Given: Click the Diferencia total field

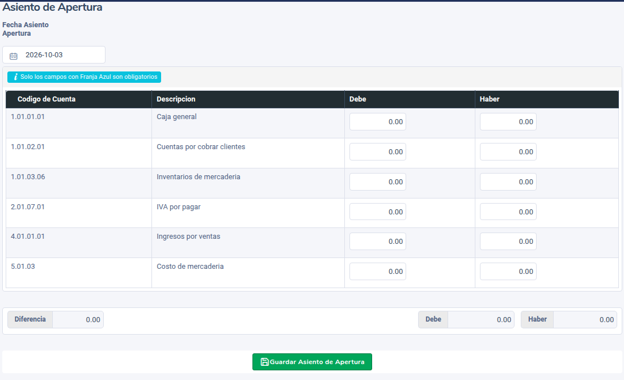Looking at the screenshot, I should pos(78,319).
